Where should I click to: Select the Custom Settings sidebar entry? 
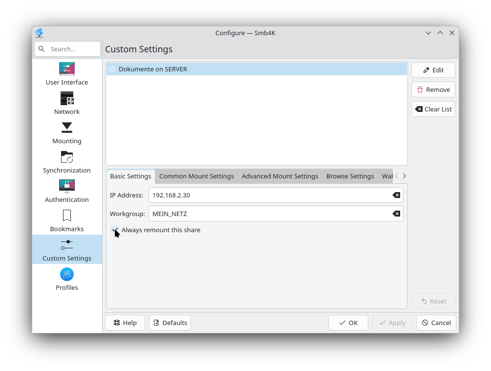click(67, 249)
